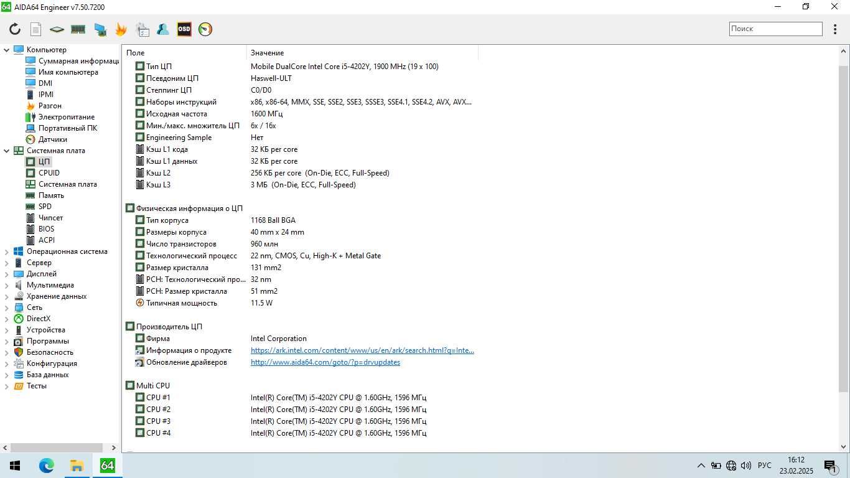Collapse the Системная плата tree group
The image size is (850, 478).
7,151
